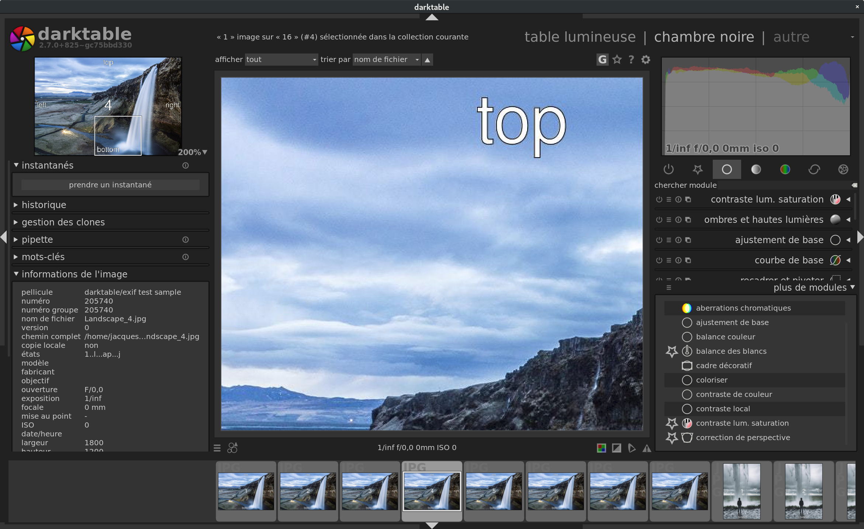Toggle power on contraste lum. saturation module
This screenshot has height=529, width=864.
point(659,200)
